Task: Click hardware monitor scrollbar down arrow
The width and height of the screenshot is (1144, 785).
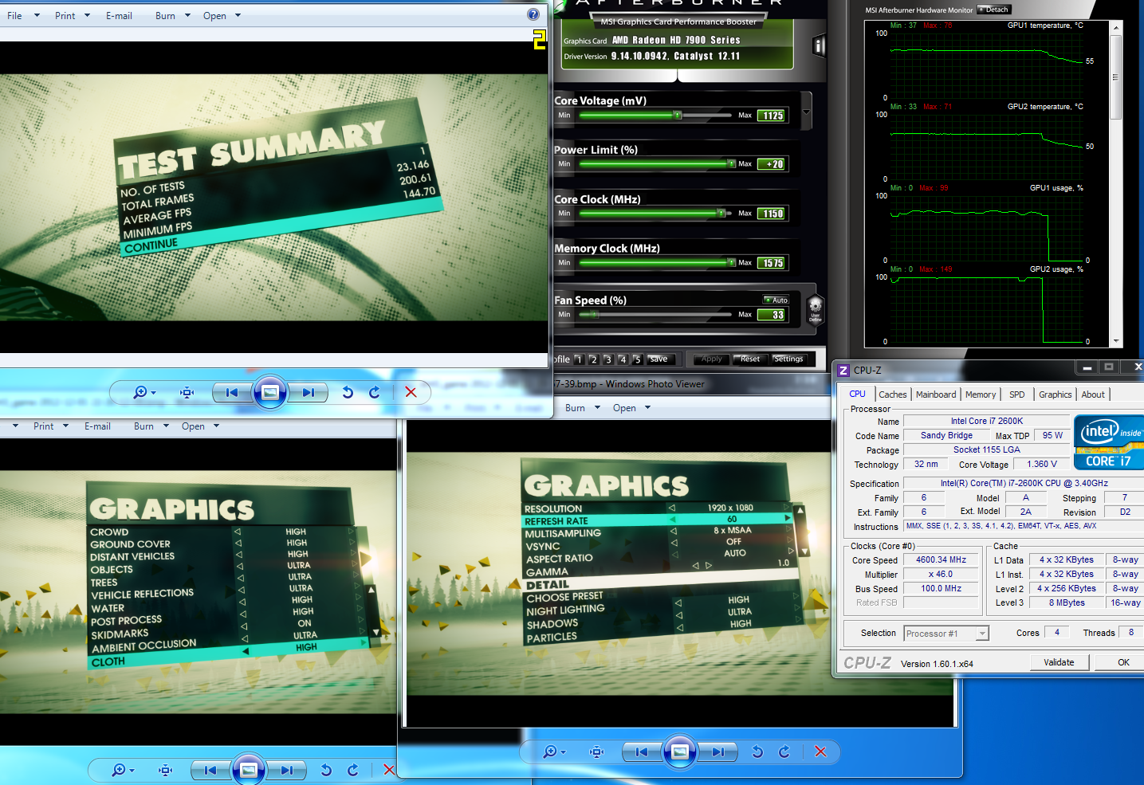Action: pyautogui.click(x=1116, y=341)
